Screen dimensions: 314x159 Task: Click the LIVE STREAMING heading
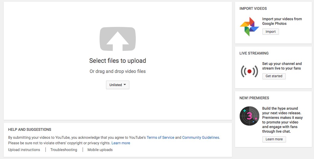(254, 53)
